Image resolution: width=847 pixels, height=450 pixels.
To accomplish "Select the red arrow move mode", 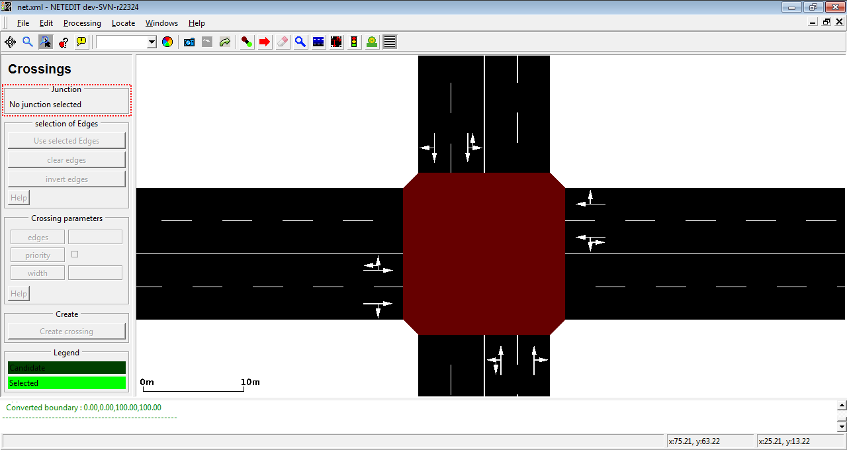I will tap(265, 42).
